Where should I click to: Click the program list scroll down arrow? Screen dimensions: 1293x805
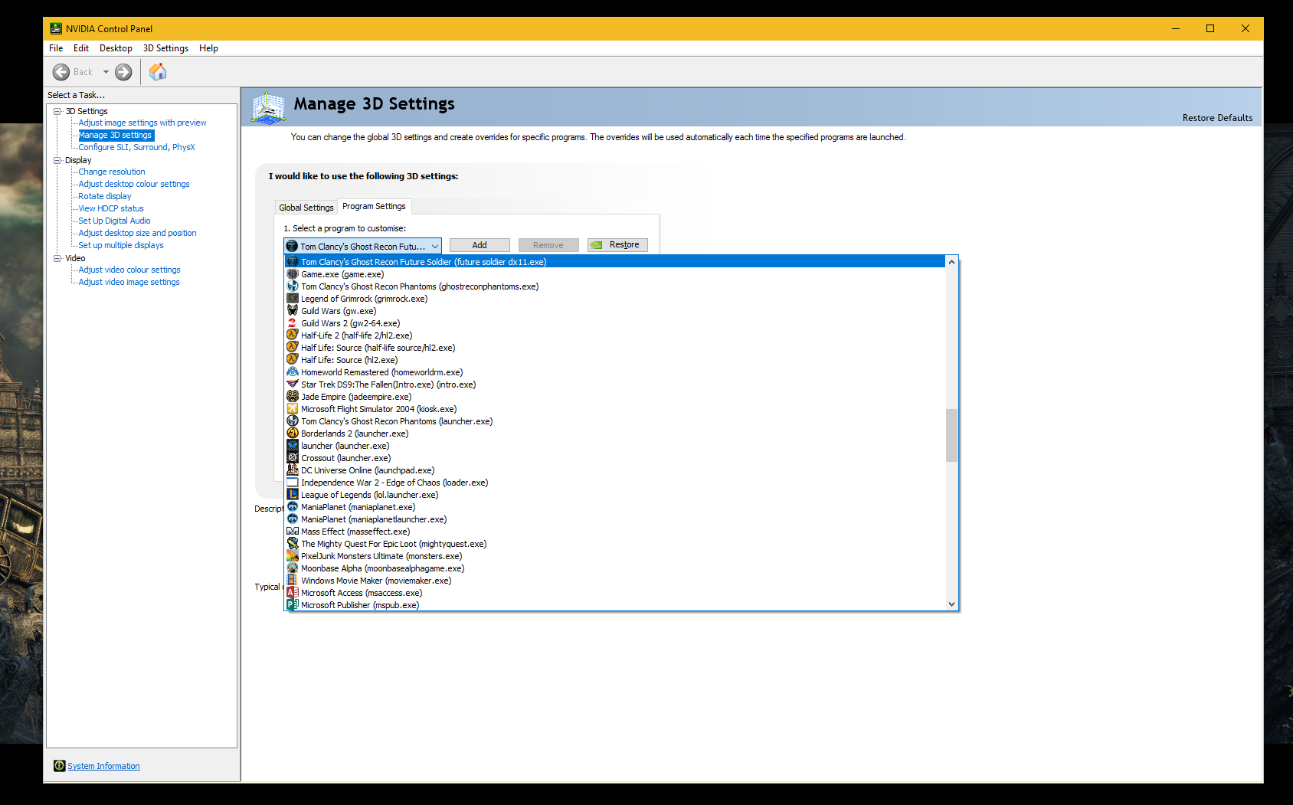point(952,604)
